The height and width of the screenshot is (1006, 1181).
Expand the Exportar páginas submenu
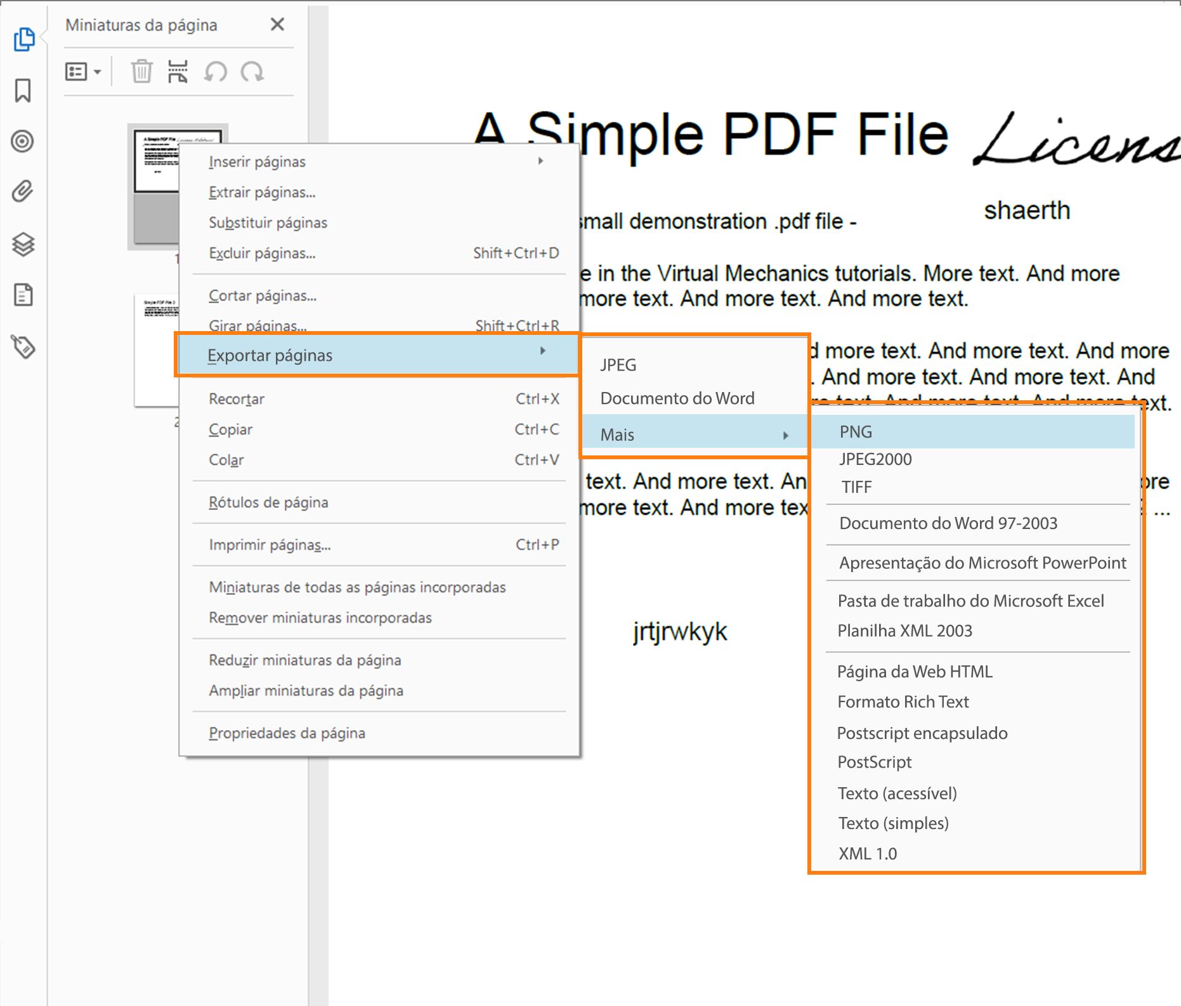coord(378,355)
